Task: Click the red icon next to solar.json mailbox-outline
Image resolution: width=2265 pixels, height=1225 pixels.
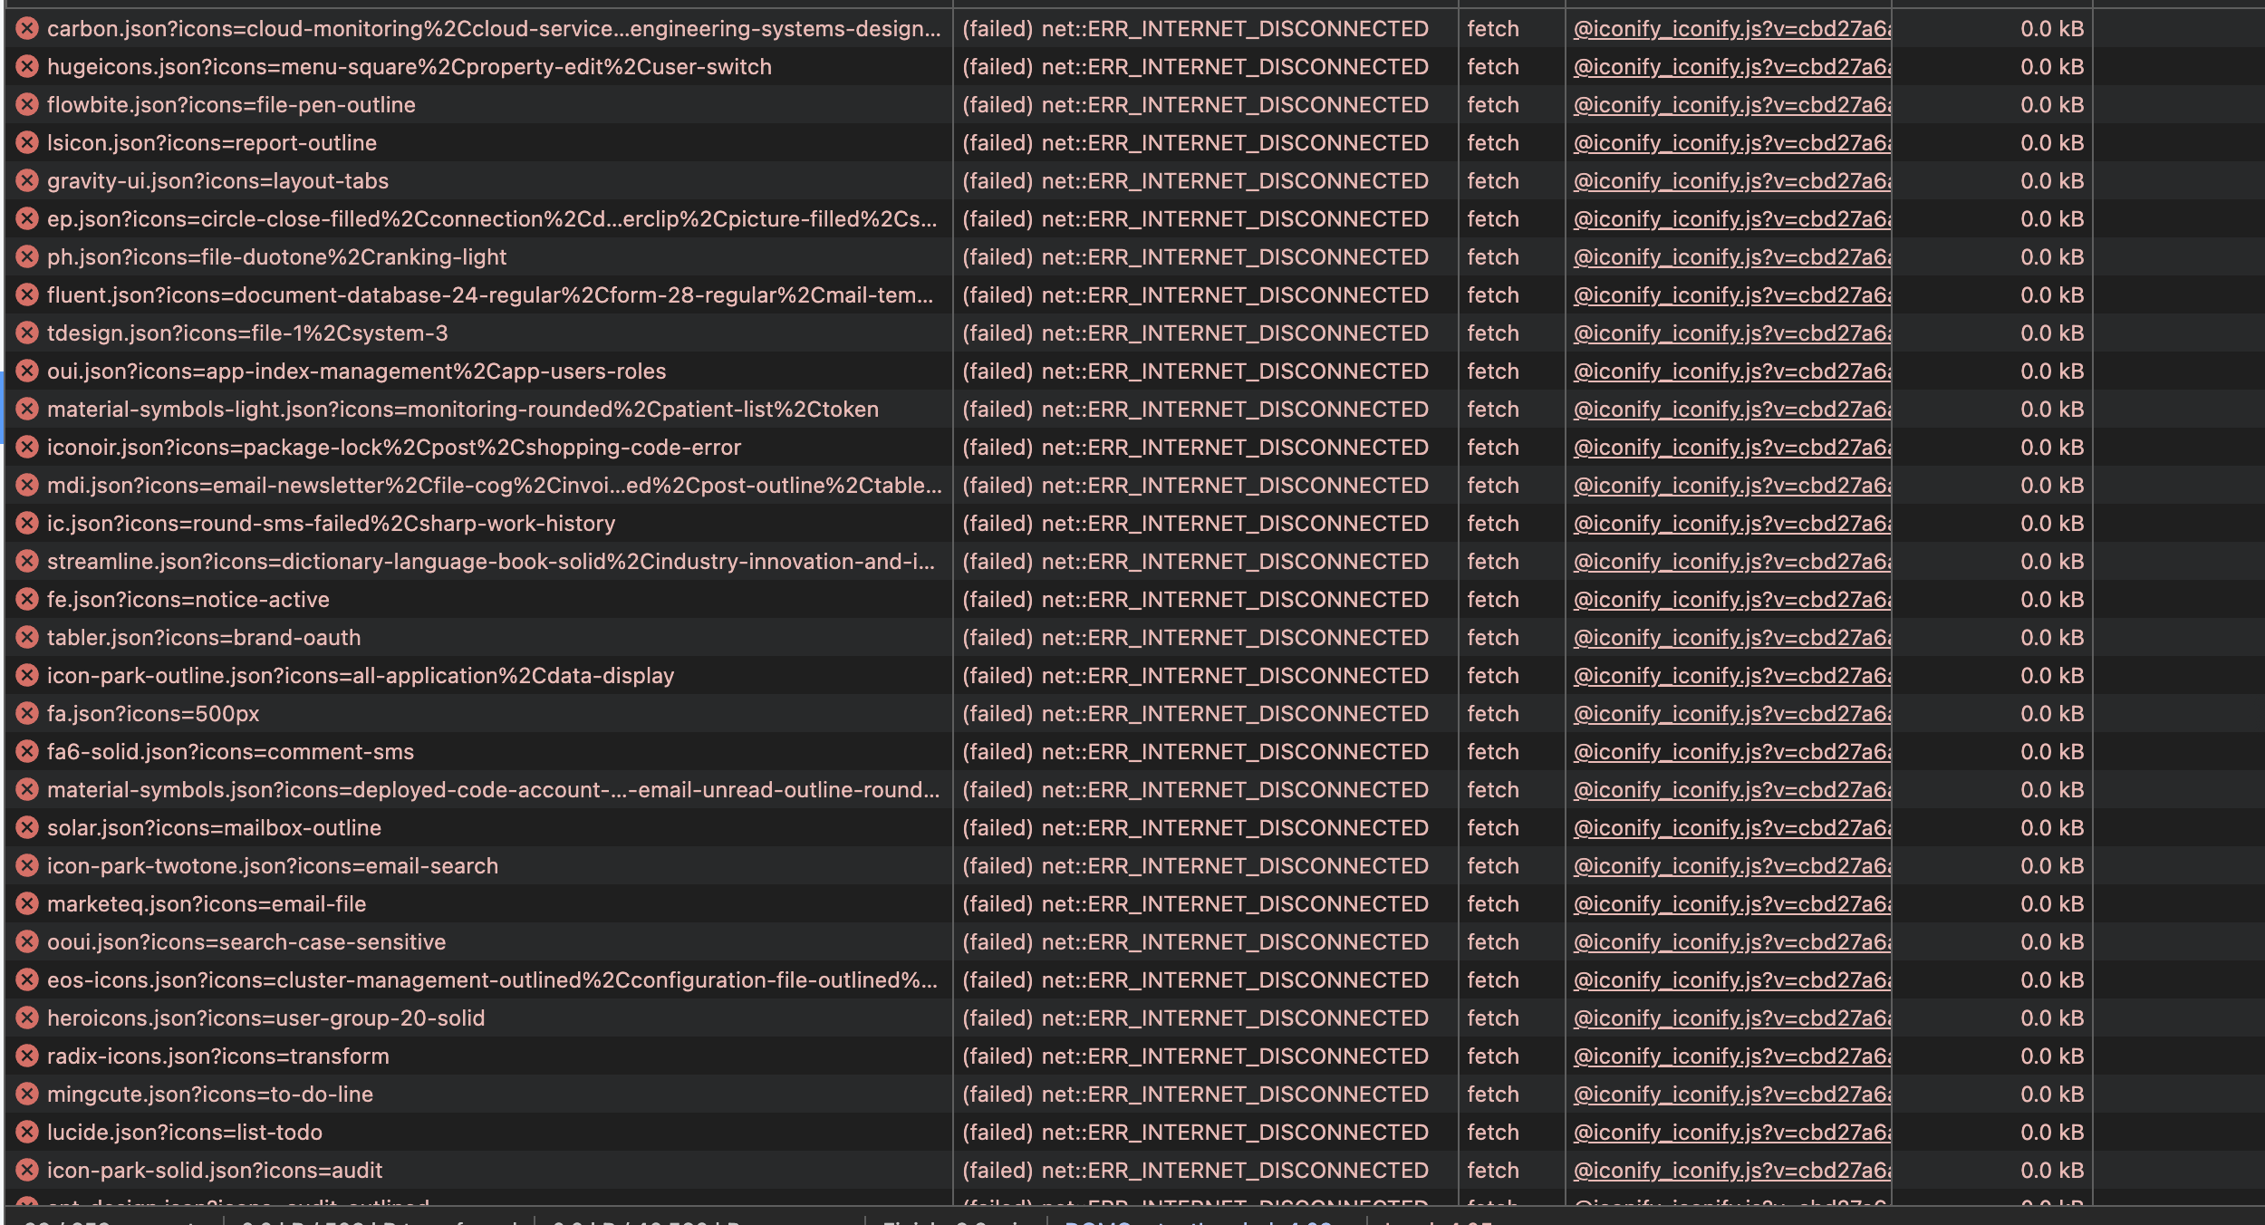Action: pos(27,828)
